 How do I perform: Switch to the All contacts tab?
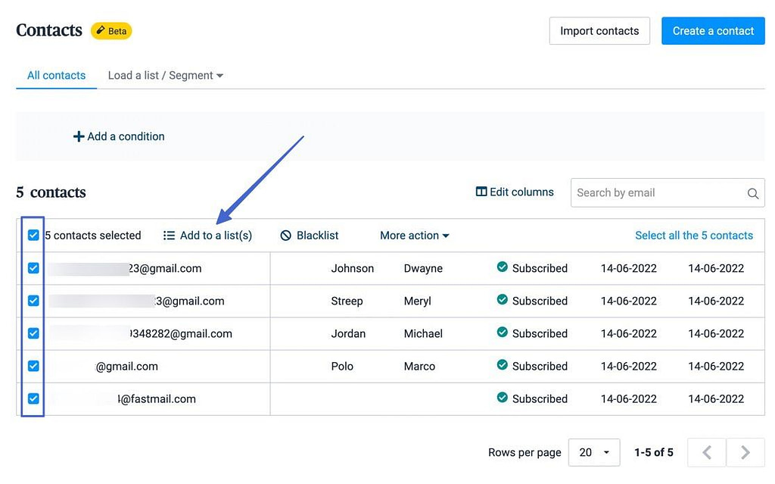point(56,75)
